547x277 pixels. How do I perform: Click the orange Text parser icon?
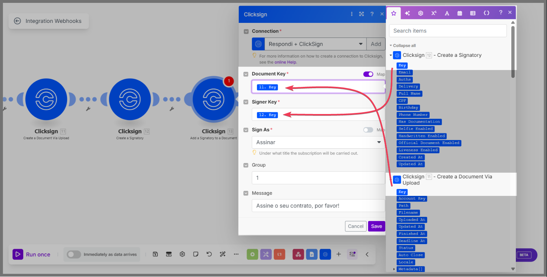click(x=280, y=254)
